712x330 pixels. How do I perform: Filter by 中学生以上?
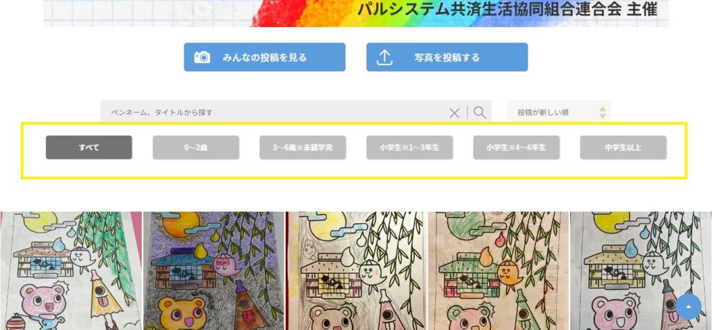(623, 147)
